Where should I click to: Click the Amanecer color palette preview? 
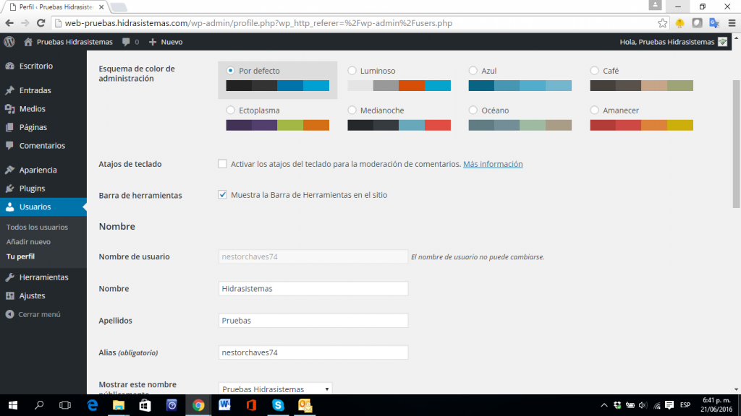click(x=640, y=125)
